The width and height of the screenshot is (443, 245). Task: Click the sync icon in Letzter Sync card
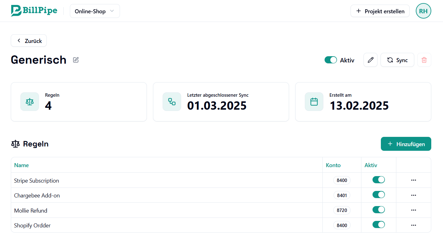coord(172,102)
